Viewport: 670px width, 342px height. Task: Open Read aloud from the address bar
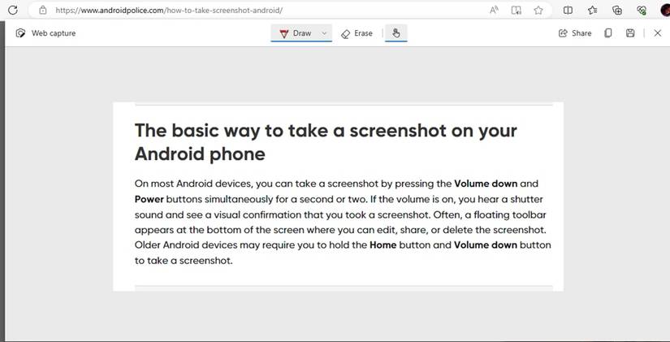click(494, 11)
